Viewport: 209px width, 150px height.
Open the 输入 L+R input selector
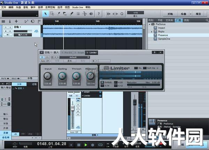click(x=23, y=35)
